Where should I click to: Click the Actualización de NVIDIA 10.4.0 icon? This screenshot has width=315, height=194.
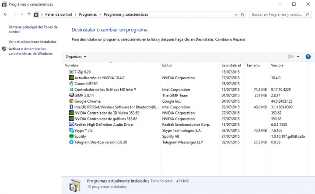pyautogui.click(x=71, y=78)
